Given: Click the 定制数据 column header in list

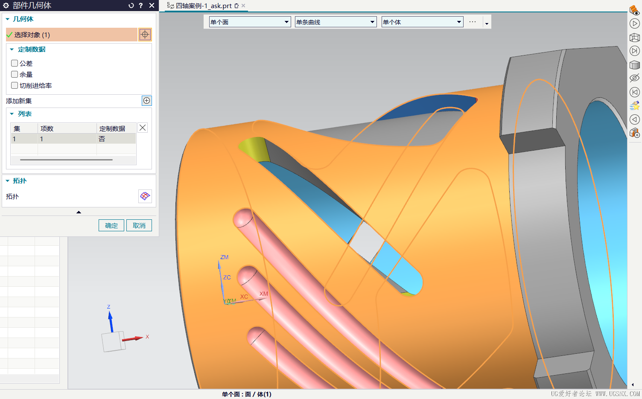Looking at the screenshot, I should coord(116,128).
